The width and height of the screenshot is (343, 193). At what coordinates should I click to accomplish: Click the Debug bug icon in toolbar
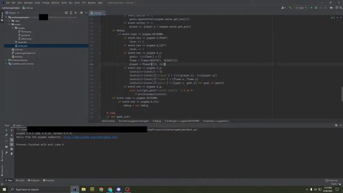(316, 8)
